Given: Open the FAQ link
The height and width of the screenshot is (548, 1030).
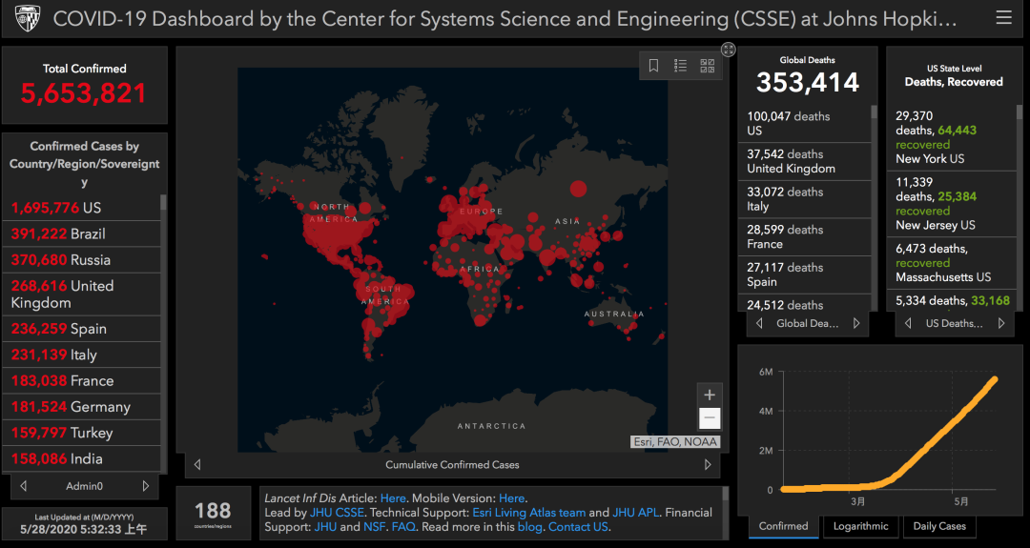Looking at the screenshot, I should click(402, 527).
